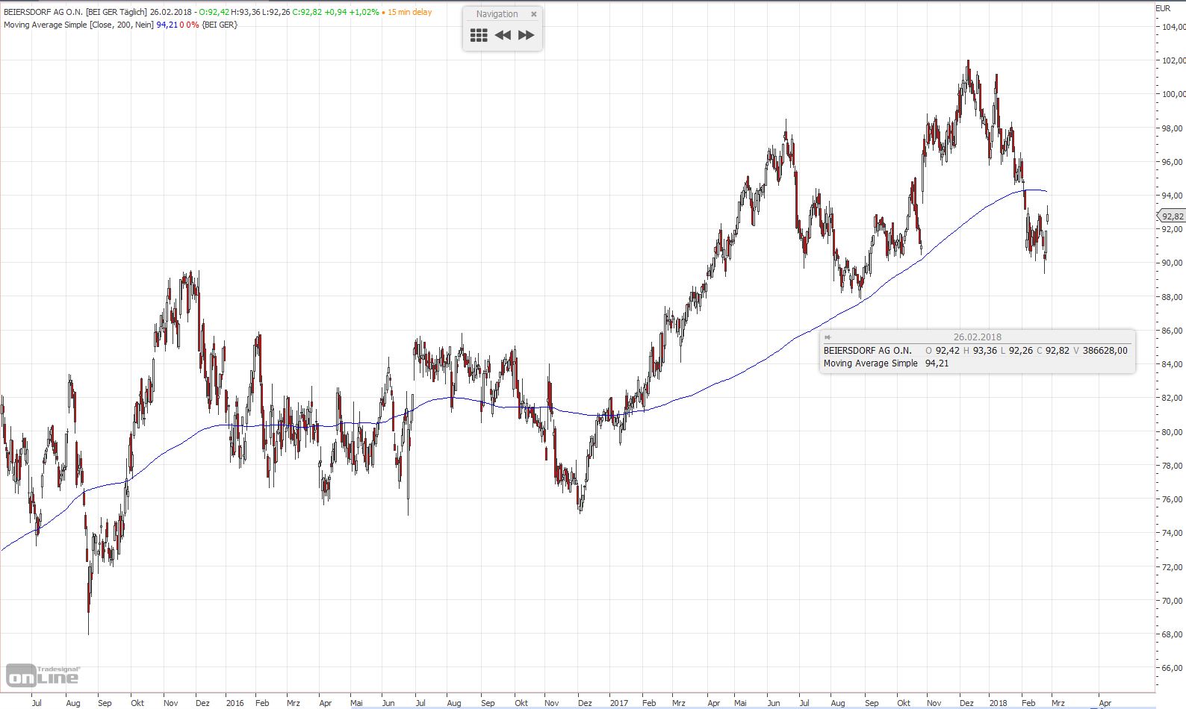Click the 66,00 price axis label

[1172, 668]
